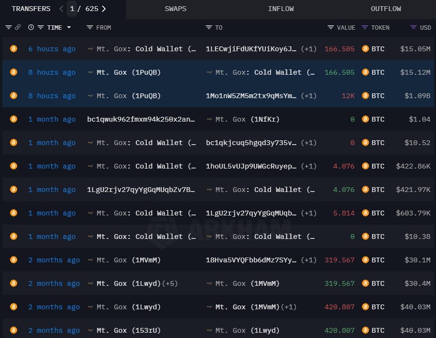436x338 pixels.
Task: Open the '6 hours ago' transaction link
Action: click(52, 49)
